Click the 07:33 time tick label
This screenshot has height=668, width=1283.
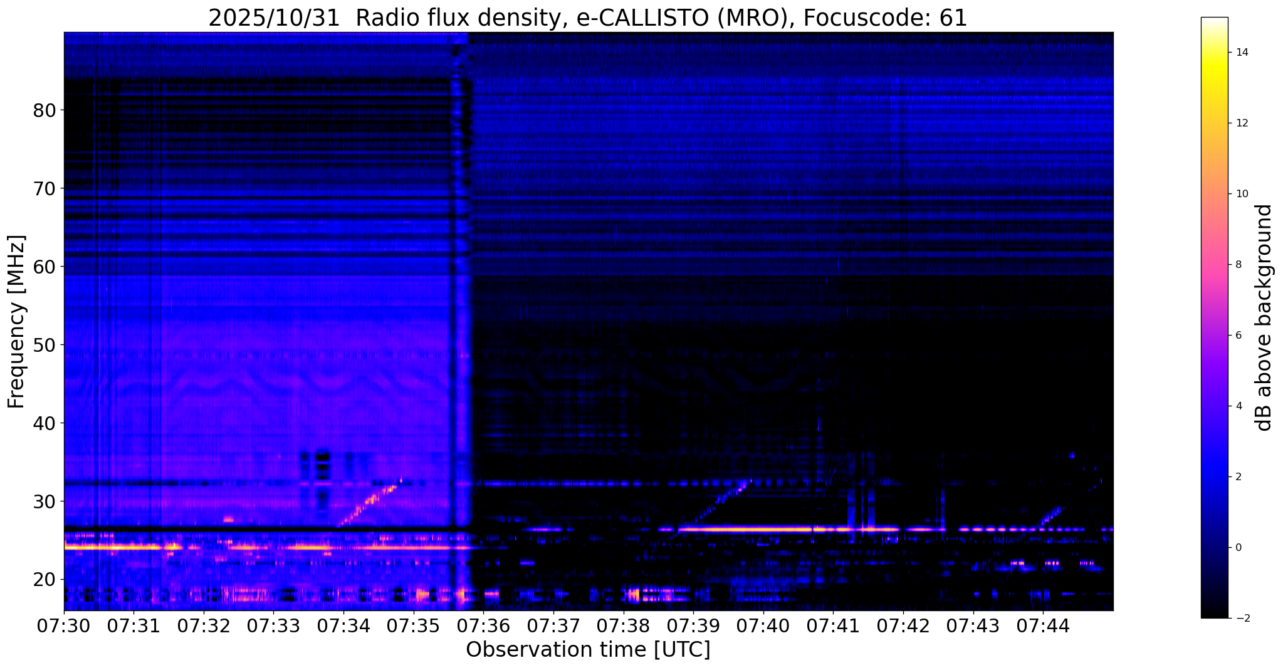tap(274, 626)
